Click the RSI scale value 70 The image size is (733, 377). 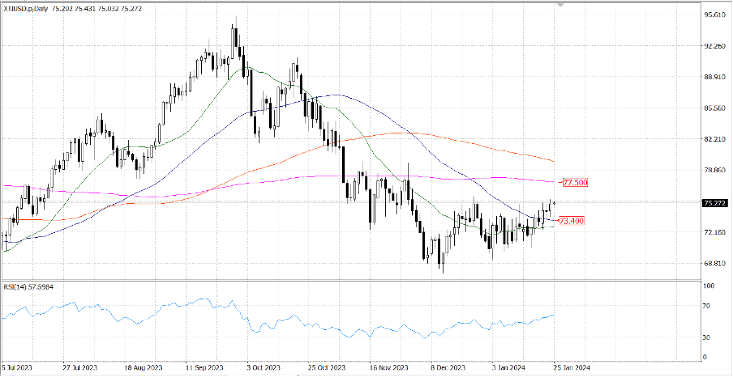(x=706, y=306)
